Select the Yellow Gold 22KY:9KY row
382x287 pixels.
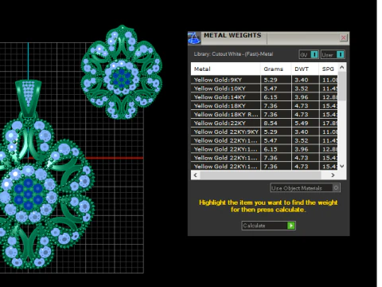[x=264, y=132]
